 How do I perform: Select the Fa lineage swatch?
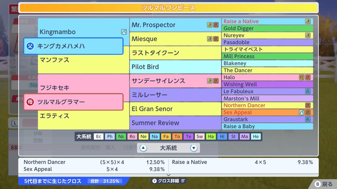(x=166, y=136)
